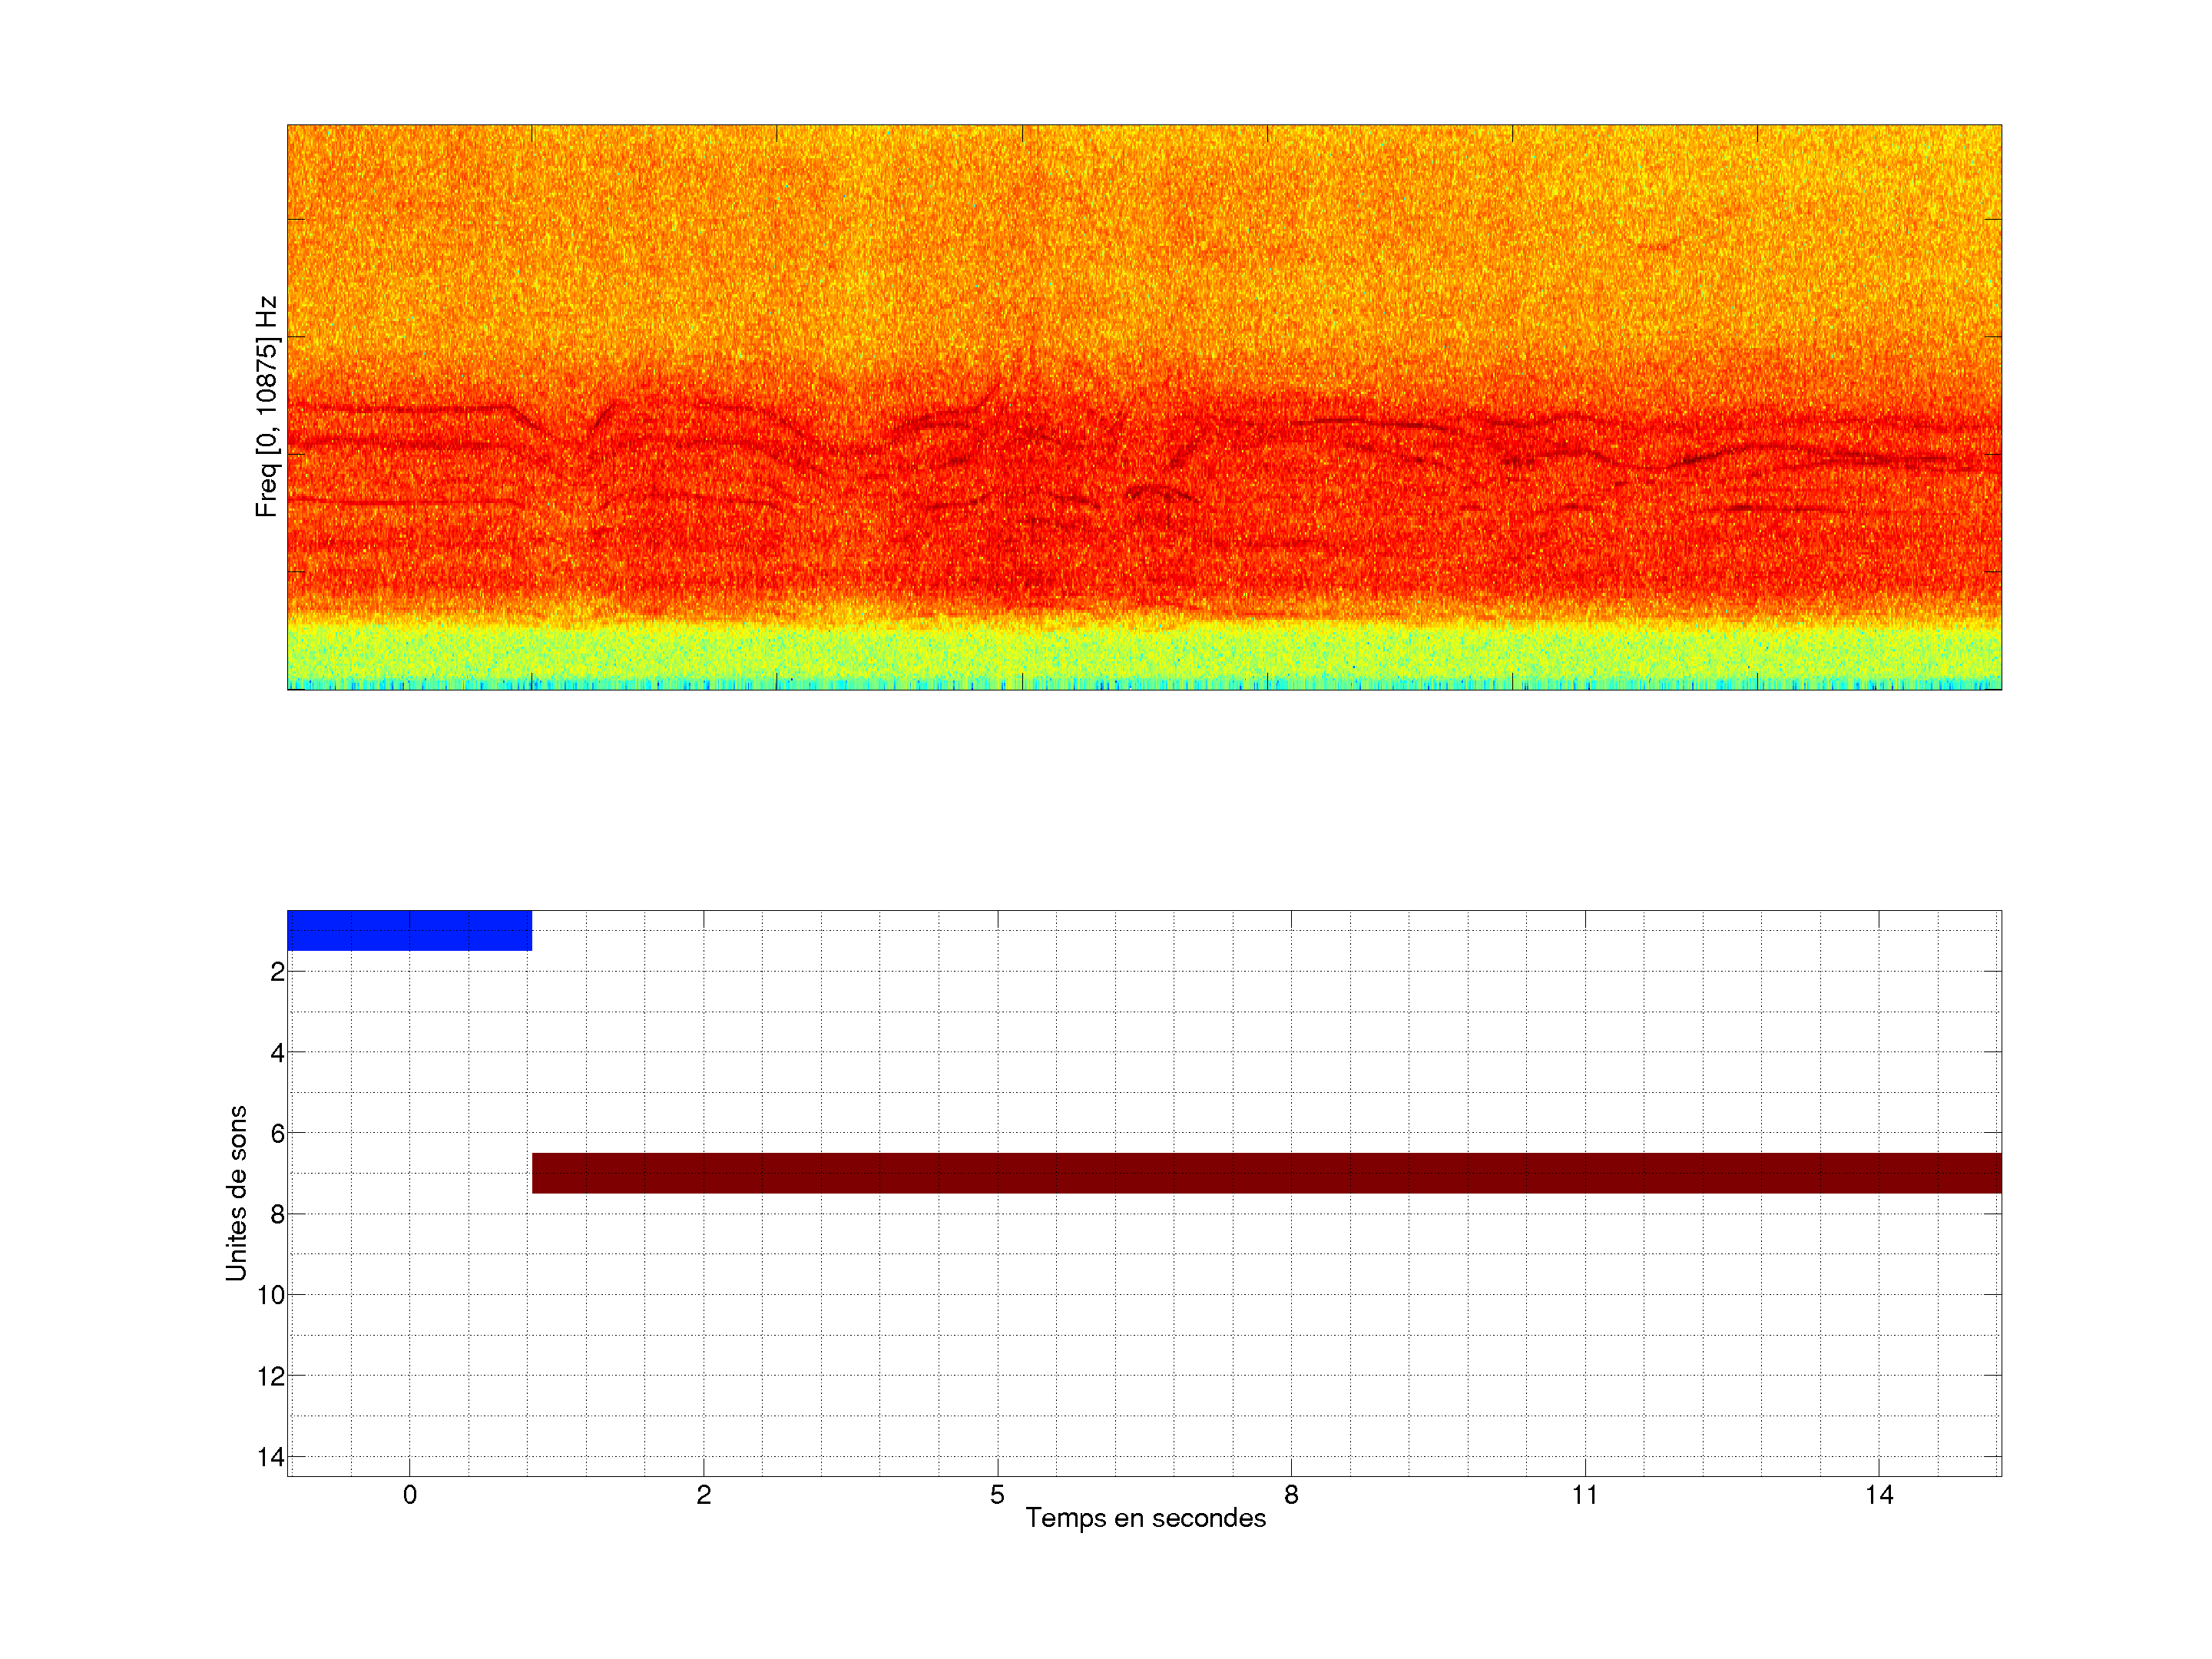Click the 'Temps en secondes' axis label
Viewport: 2212px width, 1659px height.
point(1145,1518)
